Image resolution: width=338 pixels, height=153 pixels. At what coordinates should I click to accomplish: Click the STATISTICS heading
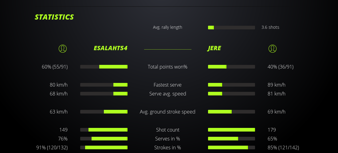[x=54, y=17]
